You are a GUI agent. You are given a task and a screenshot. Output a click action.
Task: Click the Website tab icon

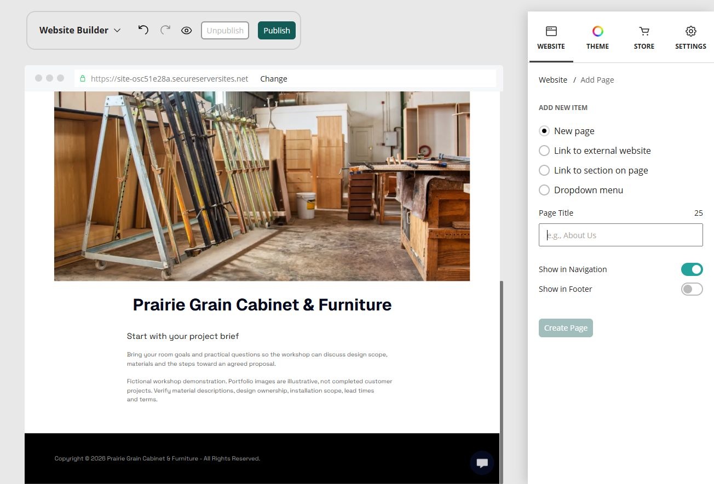point(551,31)
